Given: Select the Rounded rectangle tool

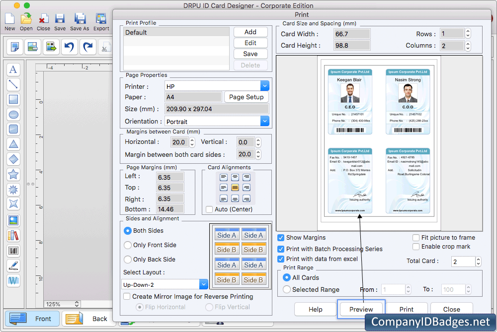Looking at the screenshot, I should pos(13,129).
